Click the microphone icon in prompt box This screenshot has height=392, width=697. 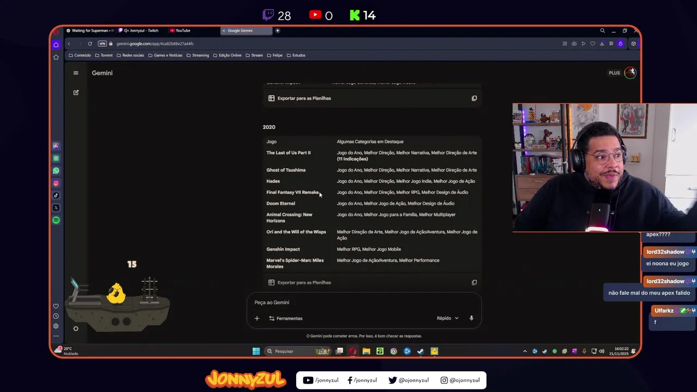tap(472, 318)
